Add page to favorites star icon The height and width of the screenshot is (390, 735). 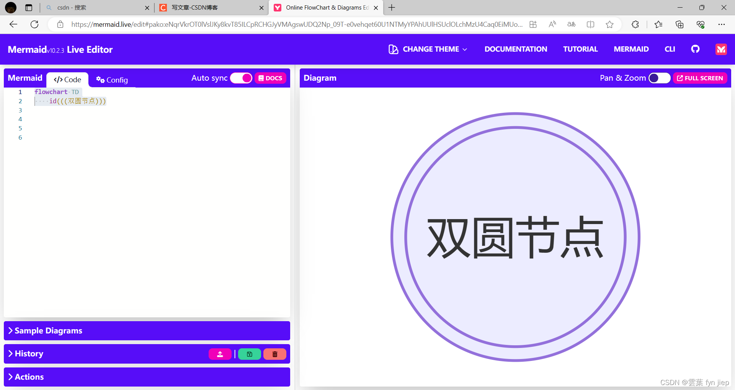coord(609,24)
